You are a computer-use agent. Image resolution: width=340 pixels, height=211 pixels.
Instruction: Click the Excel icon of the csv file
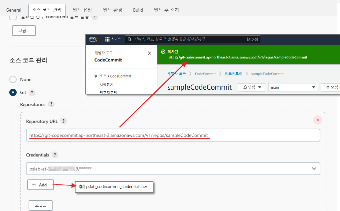[x=82, y=186]
